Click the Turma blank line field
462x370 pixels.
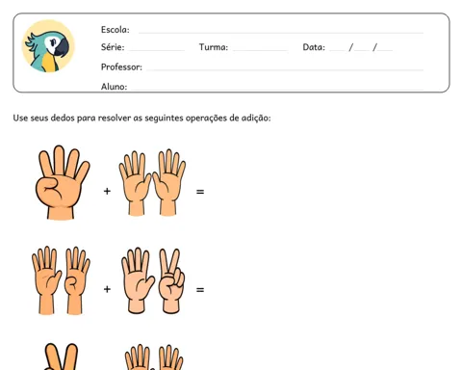click(260, 50)
